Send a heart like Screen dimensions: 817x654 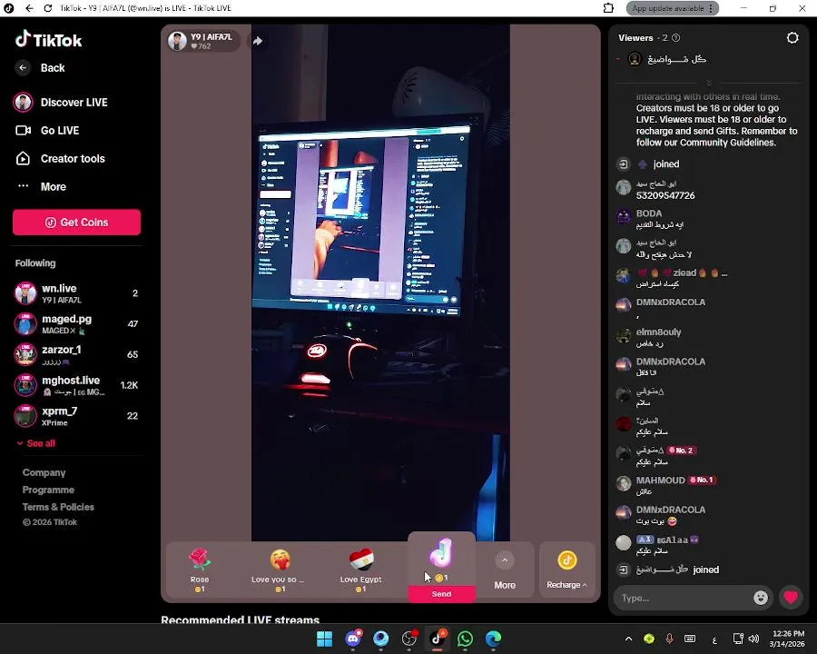(791, 597)
